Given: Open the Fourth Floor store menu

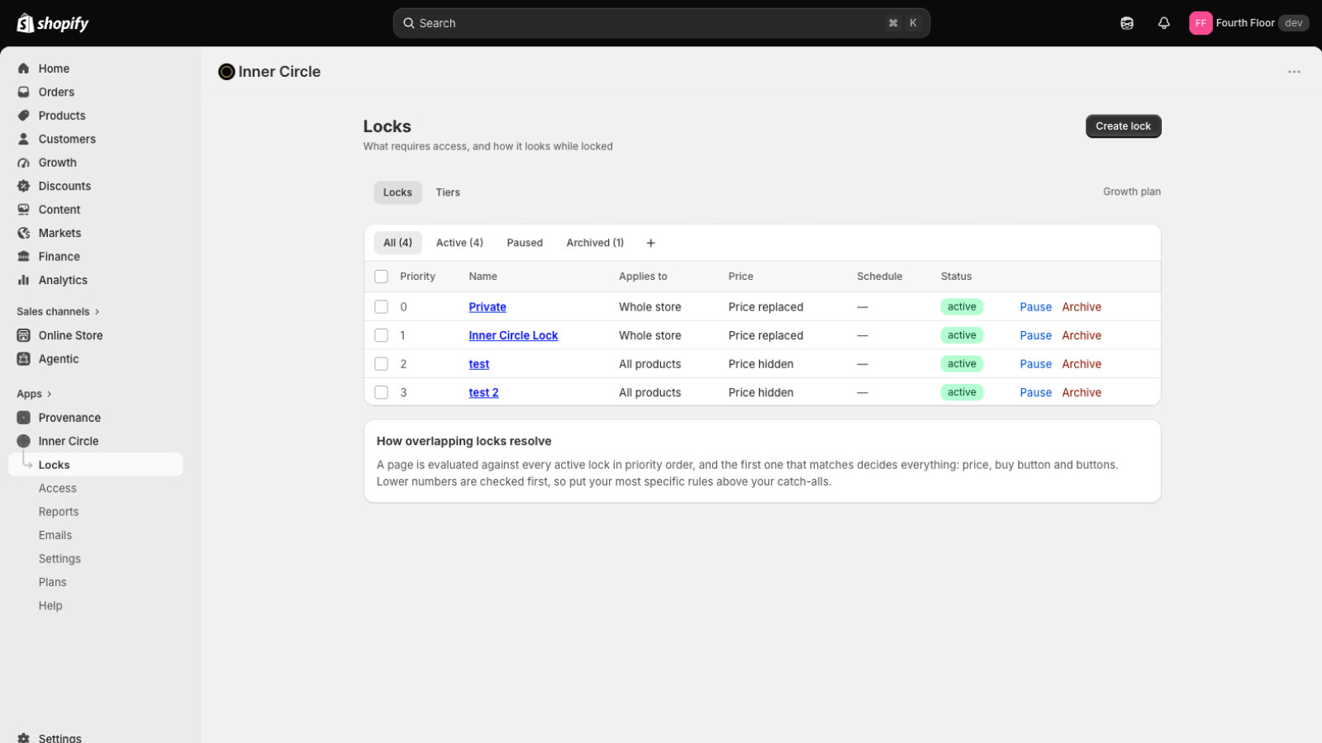Looking at the screenshot, I should click(x=1248, y=23).
